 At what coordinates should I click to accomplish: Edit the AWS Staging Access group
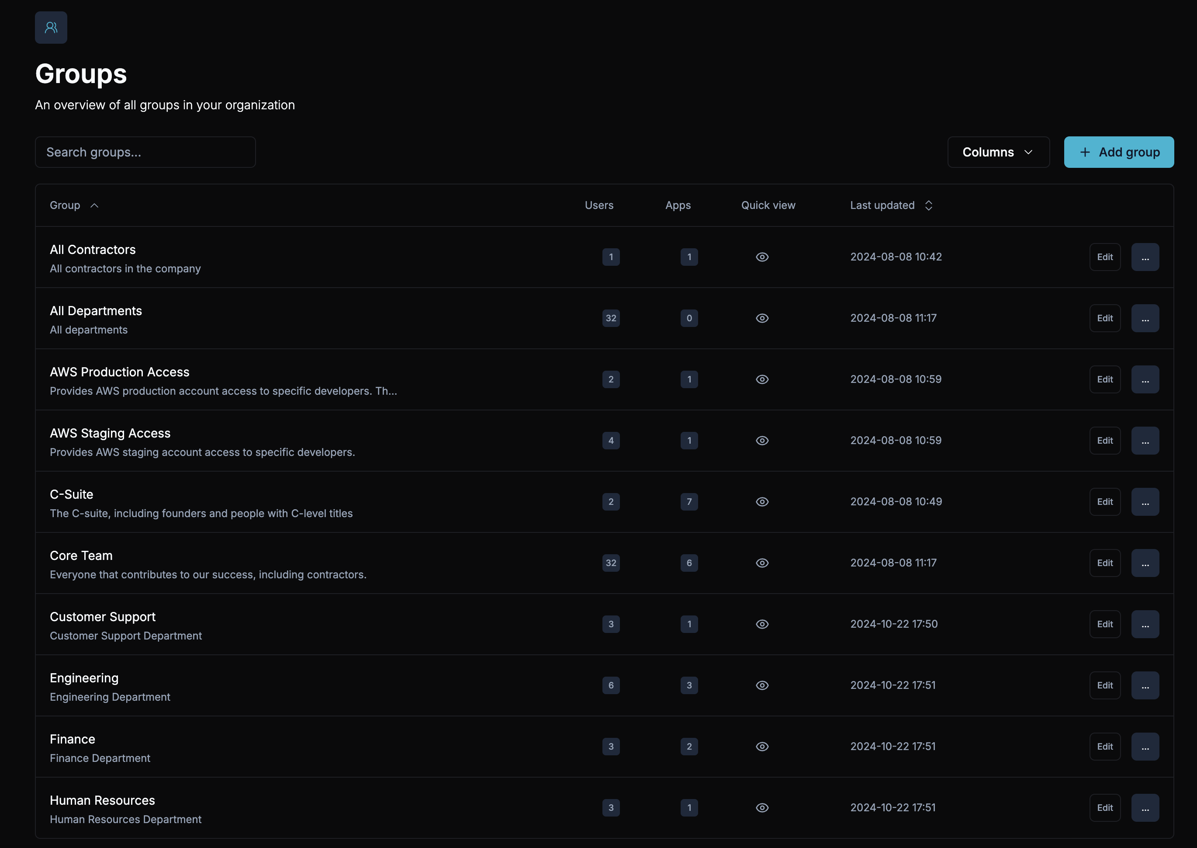click(1105, 441)
